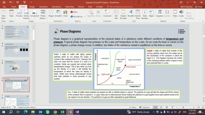Insert a Comment from the ribbon
The width and height of the screenshot is (205, 115).
click(107, 13)
